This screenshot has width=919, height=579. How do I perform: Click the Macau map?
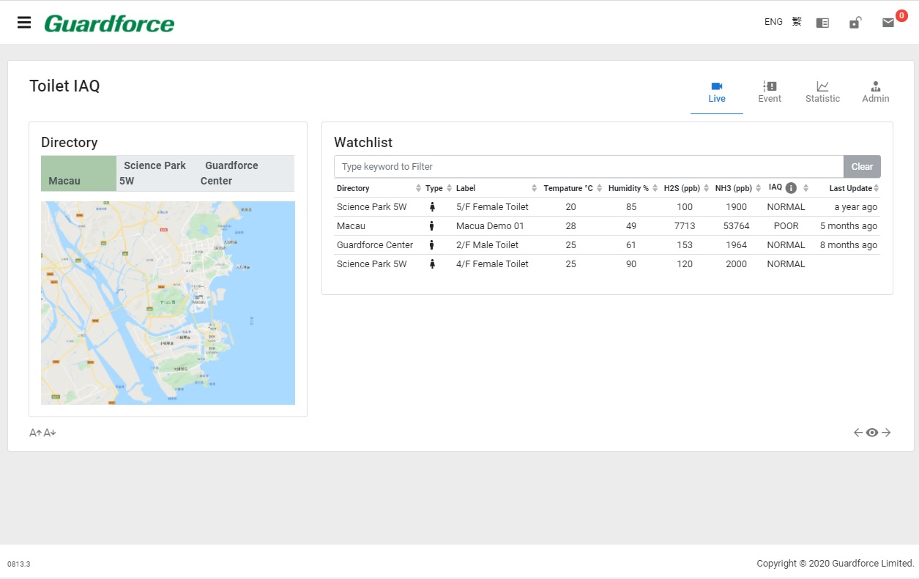[x=168, y=303]
